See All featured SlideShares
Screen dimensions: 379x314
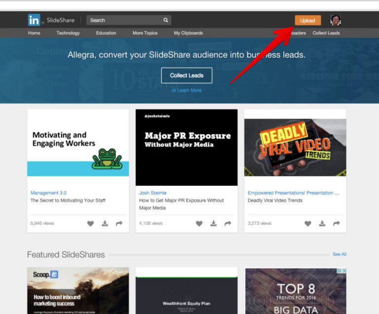[340, 254]
